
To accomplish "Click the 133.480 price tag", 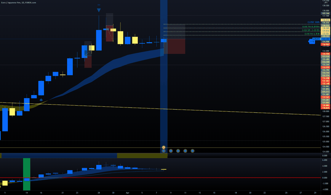I will [326, 59].
